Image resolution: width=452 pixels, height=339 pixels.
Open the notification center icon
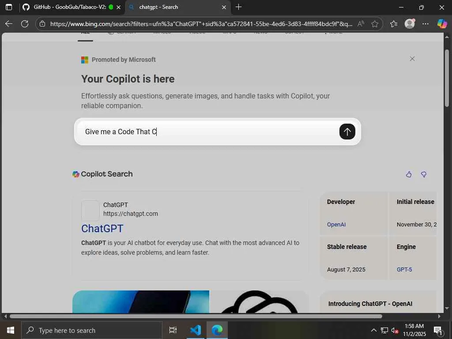click(x=437, y=330)
